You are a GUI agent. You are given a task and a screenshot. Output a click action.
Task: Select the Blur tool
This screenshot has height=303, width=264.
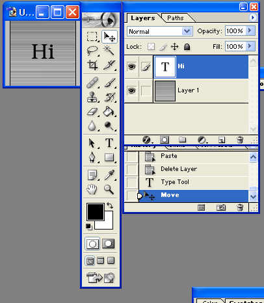[92, 125]
